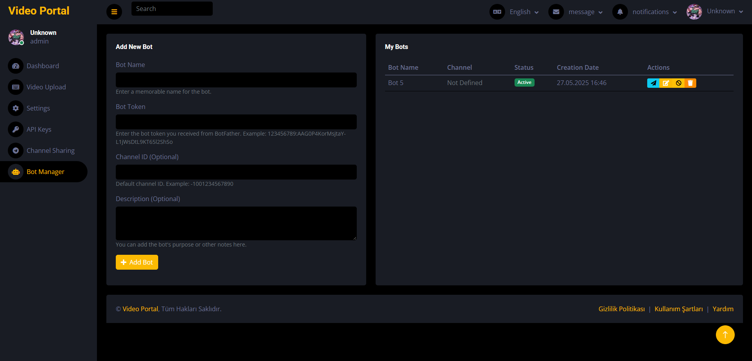The height and width of the screenshot is (361, 752).
Task: Click the edit icon for Bot 5
Action: (666, 83)
